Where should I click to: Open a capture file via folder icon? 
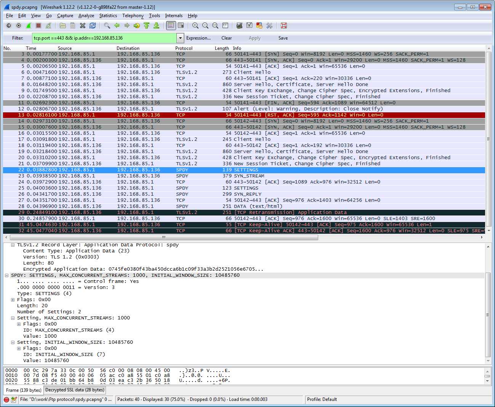(63, 26)
